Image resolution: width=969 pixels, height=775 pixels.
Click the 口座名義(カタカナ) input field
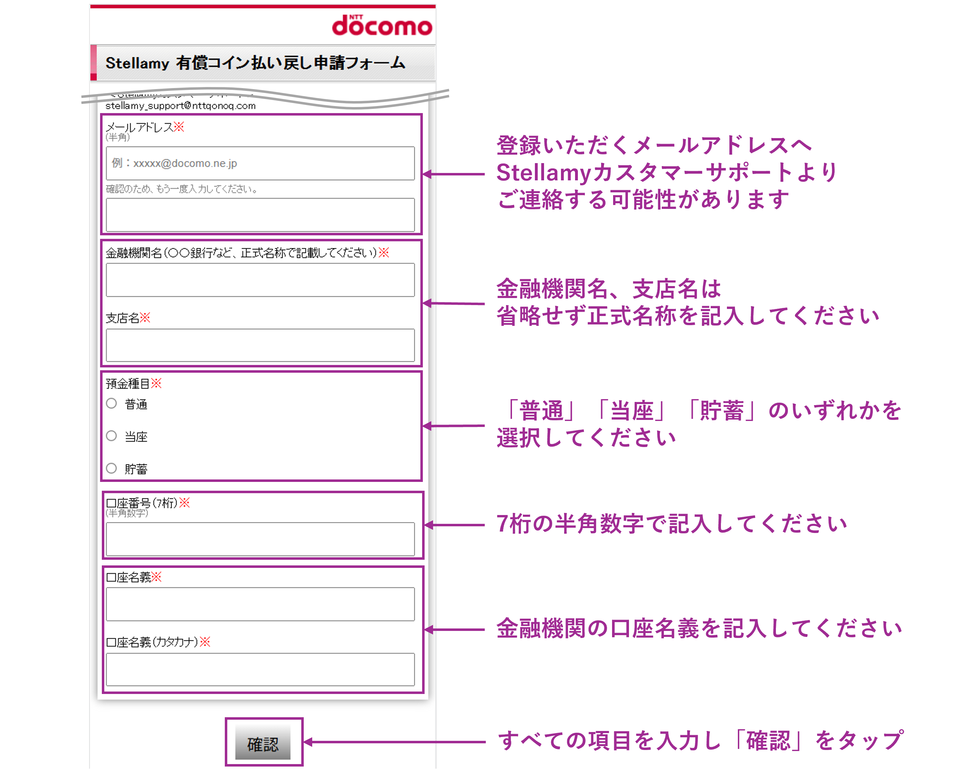tap(260, 669)
